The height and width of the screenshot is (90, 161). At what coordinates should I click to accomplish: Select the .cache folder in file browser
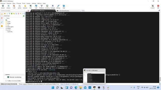pos(8,22)
